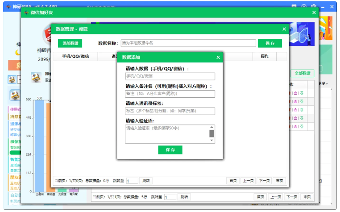Go to 末页 in 微信加好友 bottom pager
Viewport: 340px width, 212px height.
coord(307,197)
